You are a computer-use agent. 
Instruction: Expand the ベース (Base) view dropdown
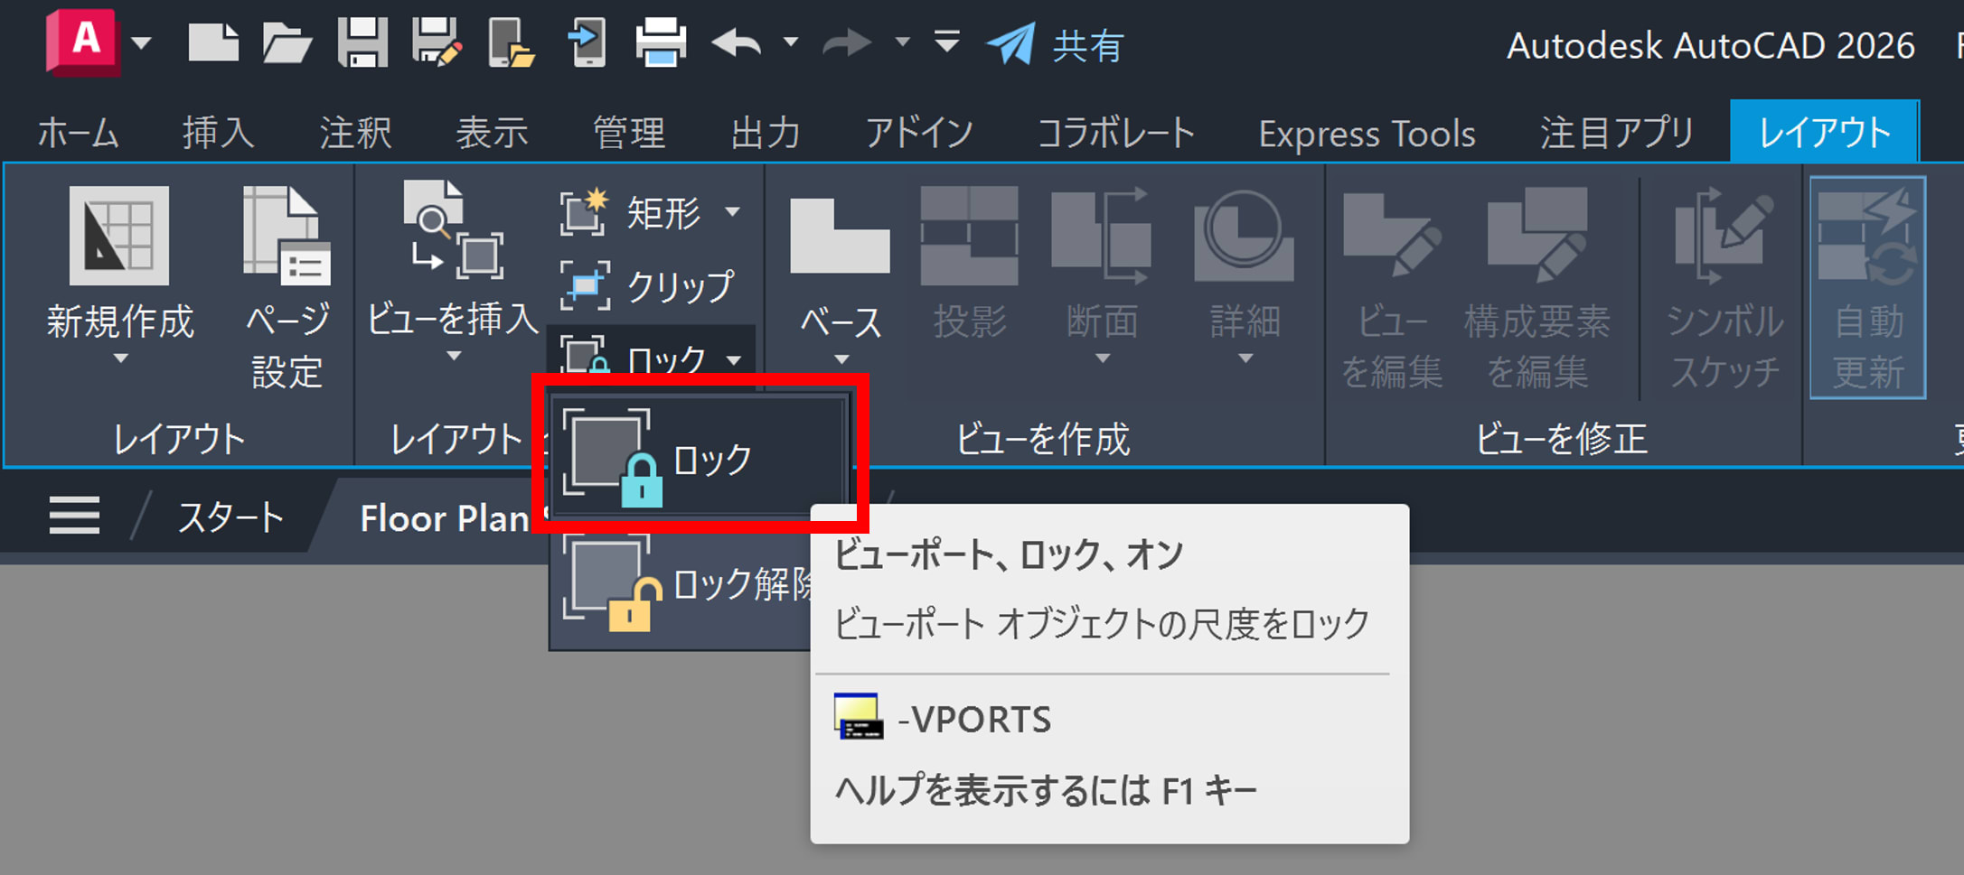pos(841,359)
